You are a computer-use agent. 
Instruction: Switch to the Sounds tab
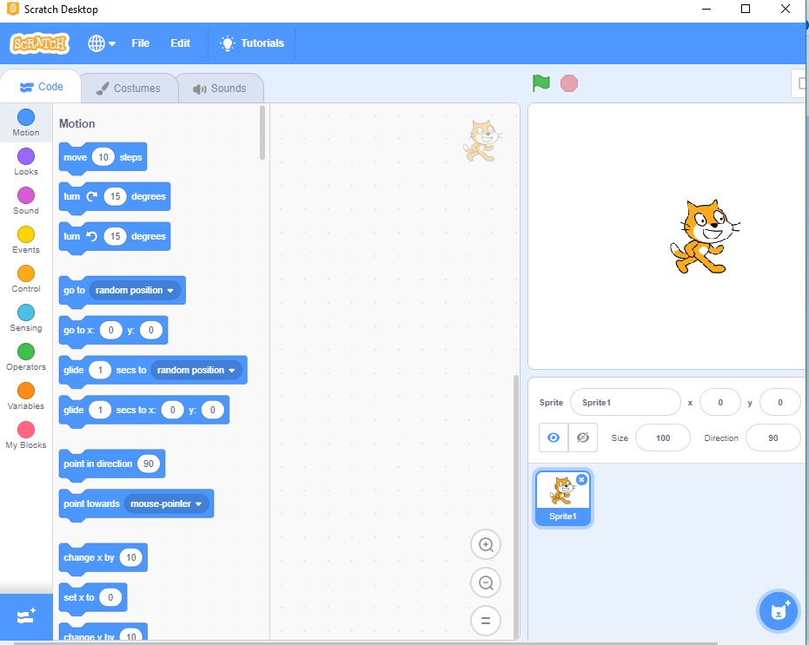[x=220, y=89]
